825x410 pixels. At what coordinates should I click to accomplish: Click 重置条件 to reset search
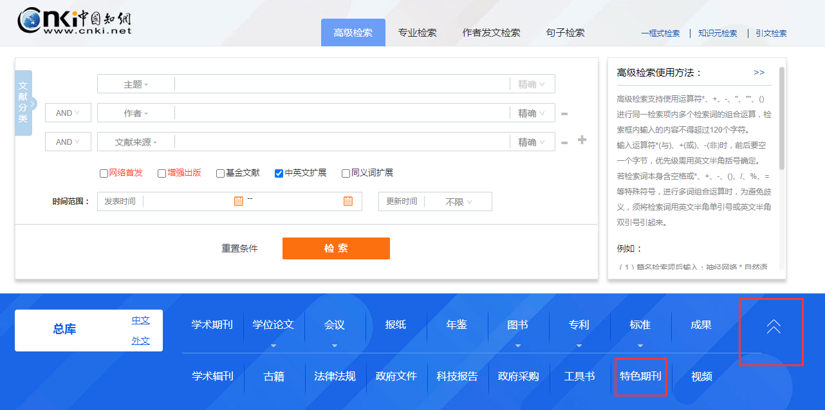[x=239, y=248]
